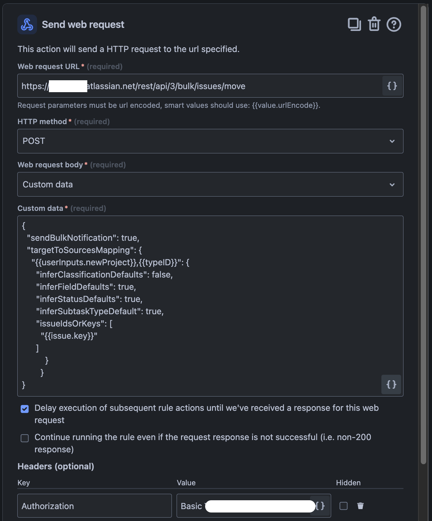Click the webhook icon next to Send web request
The width and height of the screenshot is (432, 521).
(x=27, y=24)
